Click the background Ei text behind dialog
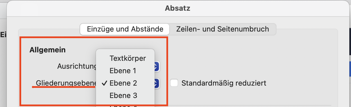 (3, 35)
